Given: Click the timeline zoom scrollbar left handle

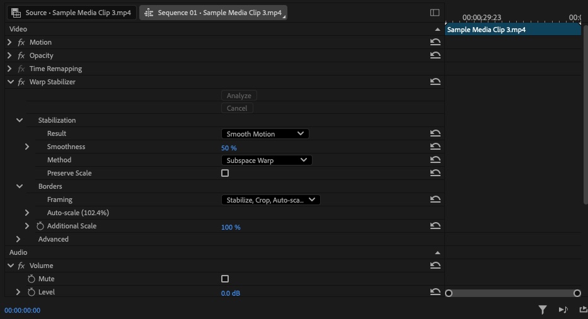Looking at the screenshot, I should coord(449,293).
